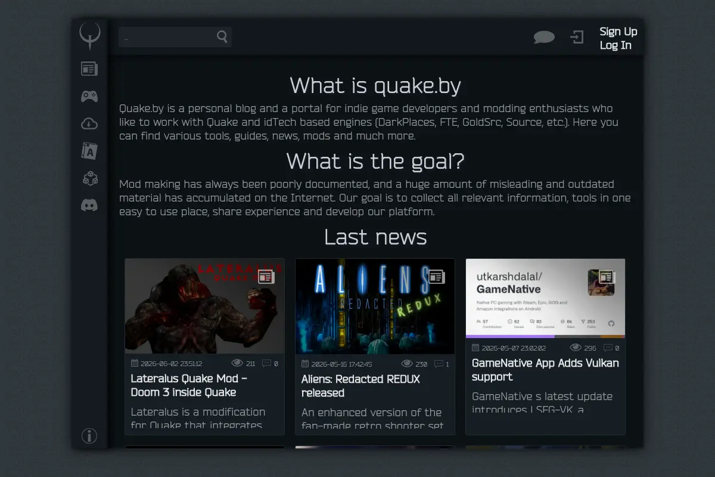Click the Log In link
Screen dimensions: 715x477
click(x=615, y=45)
